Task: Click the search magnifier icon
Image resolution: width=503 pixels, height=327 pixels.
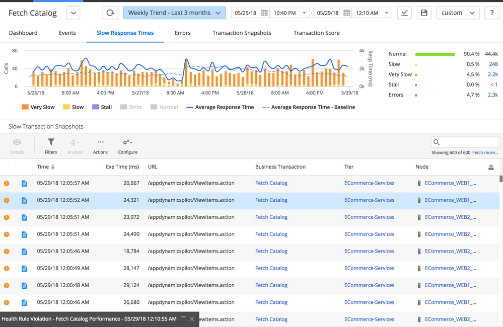Action: coord(436,142)
